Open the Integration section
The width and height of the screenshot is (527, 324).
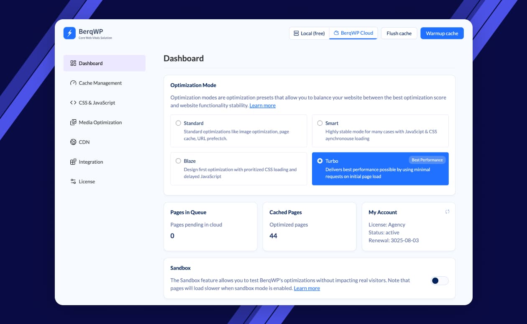105,162
